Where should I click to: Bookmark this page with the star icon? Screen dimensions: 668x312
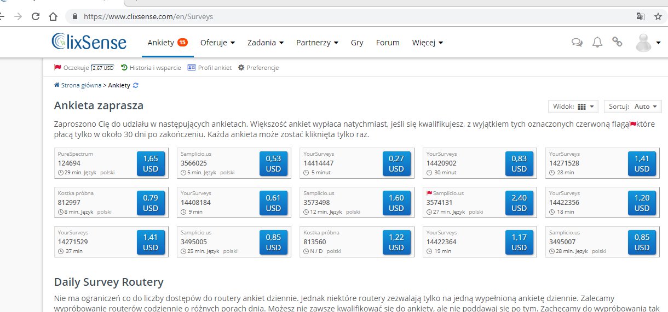click(x=658, y=16)
